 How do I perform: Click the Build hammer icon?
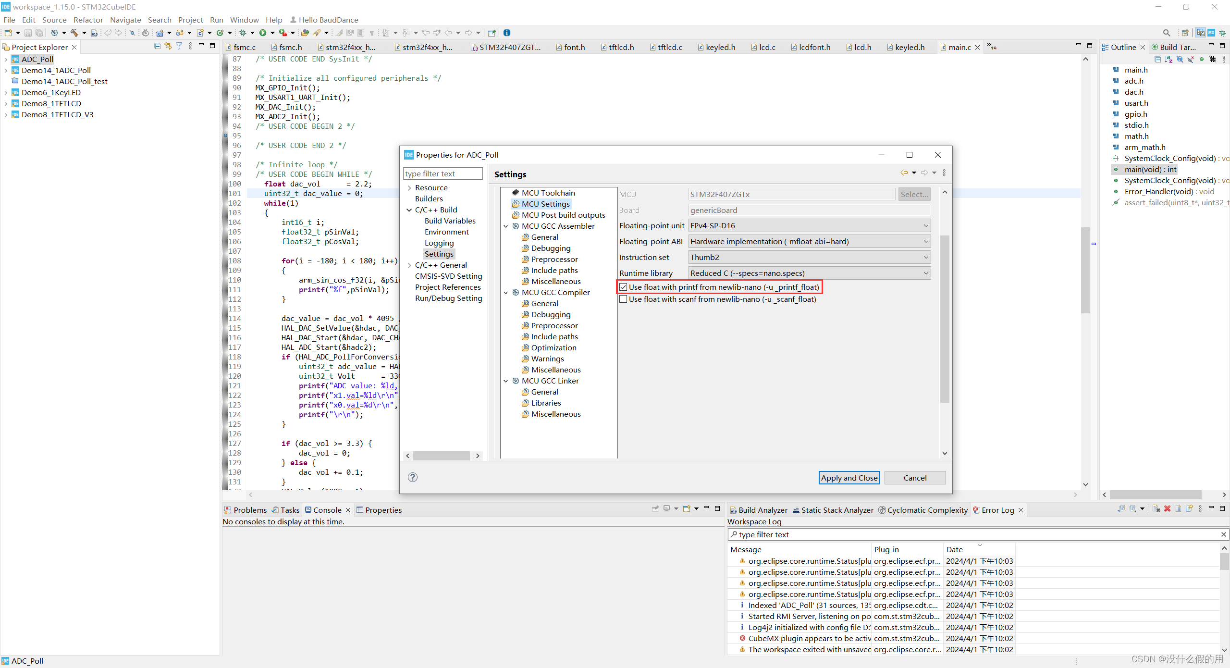[74, 33]
